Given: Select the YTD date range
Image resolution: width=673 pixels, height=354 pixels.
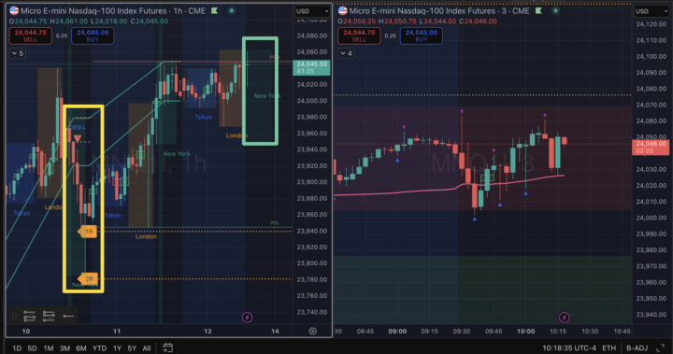Looking at the screenshot, I should point(100,348).
